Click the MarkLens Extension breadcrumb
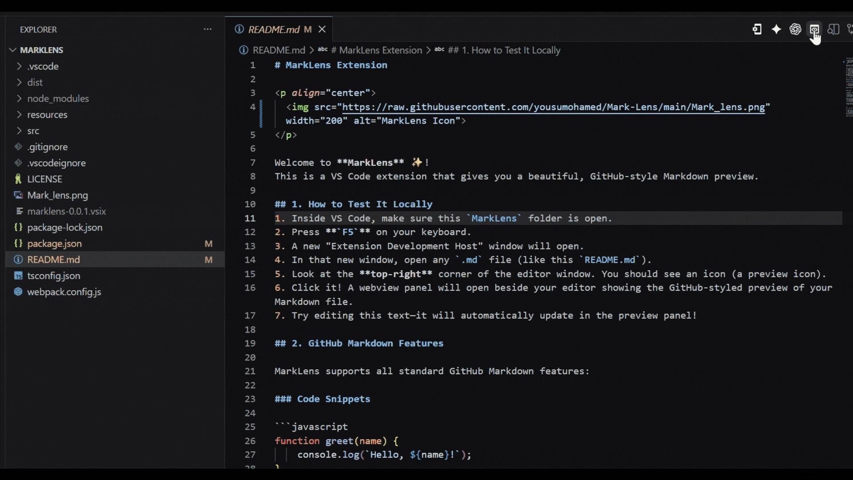This screenshot has width=853, height=480. click(376, 50)
